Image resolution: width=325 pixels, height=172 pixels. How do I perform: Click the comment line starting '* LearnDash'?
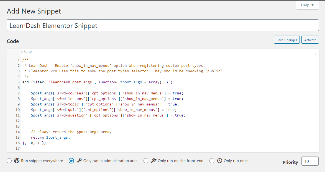[115, 66]
